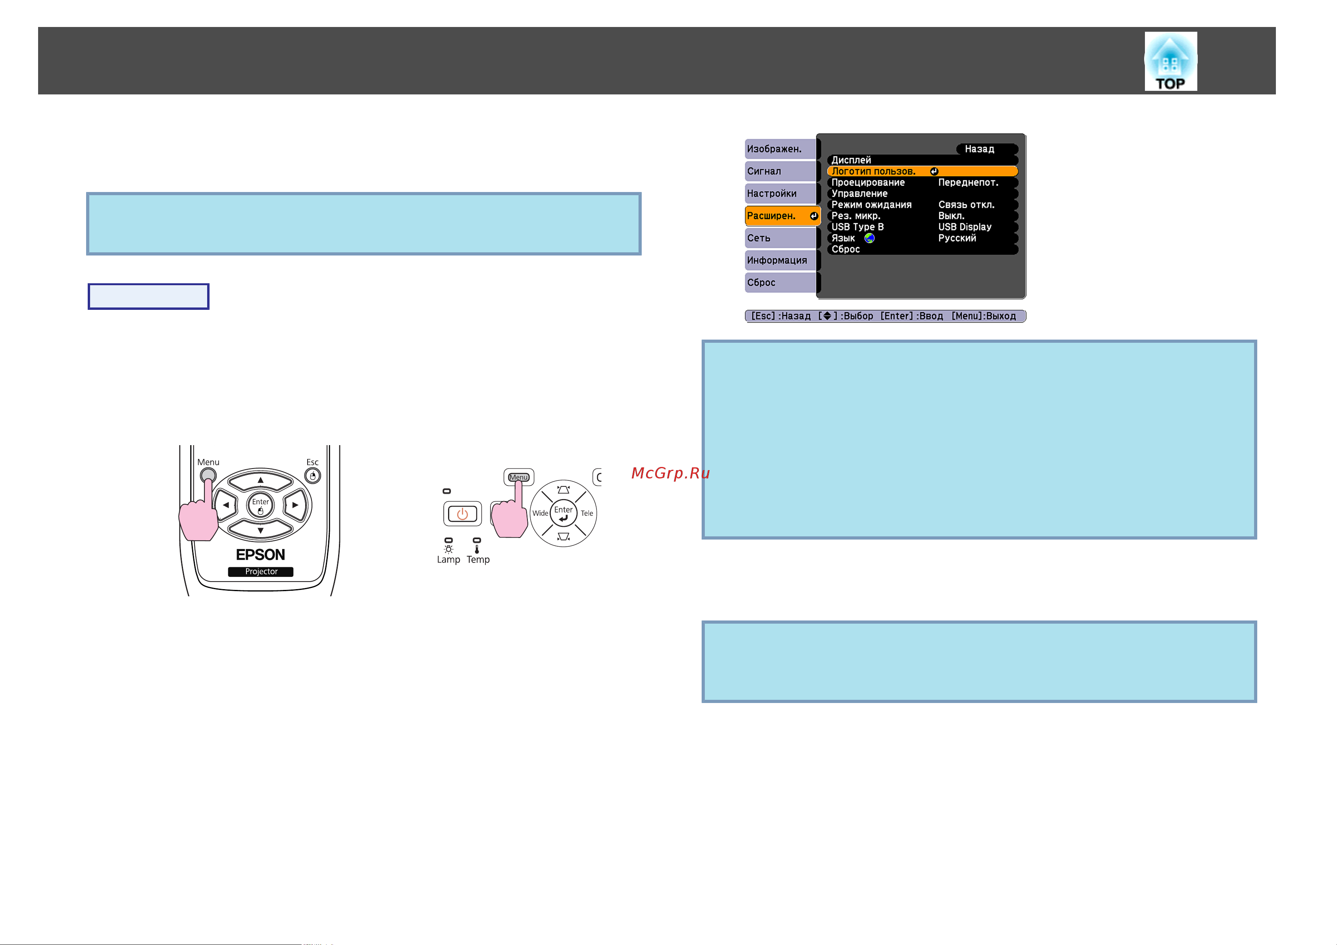Click the Выкл. value for Рез. микр.

(951, 215)
